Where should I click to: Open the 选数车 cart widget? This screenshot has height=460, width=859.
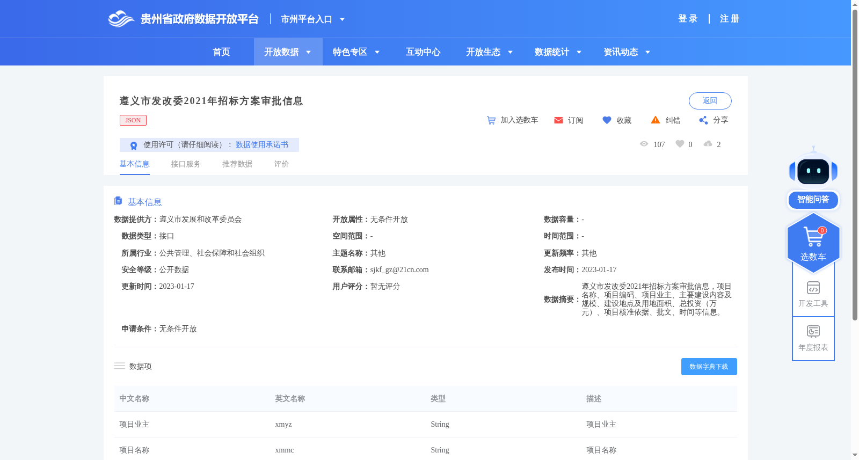coord(813,243)
